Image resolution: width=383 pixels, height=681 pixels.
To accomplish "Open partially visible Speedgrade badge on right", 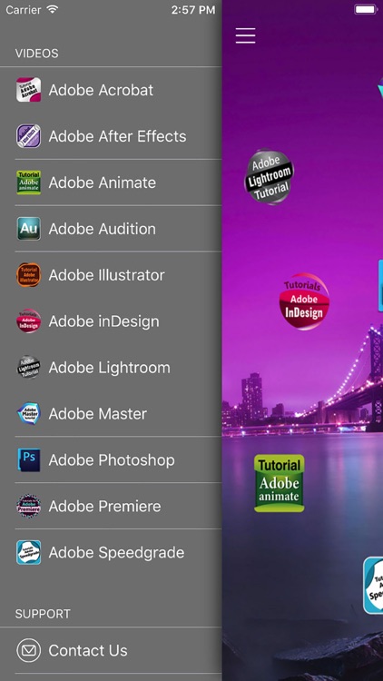I will pyautogui.click(x=373, y=586).
